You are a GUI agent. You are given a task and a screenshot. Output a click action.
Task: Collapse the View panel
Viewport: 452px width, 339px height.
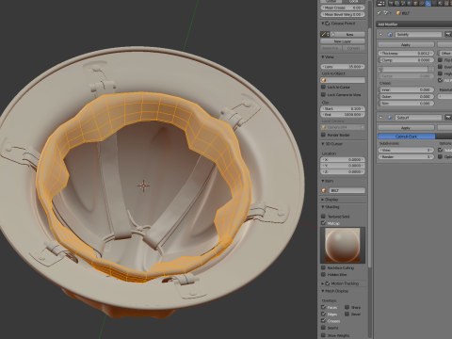click(323, 57)
